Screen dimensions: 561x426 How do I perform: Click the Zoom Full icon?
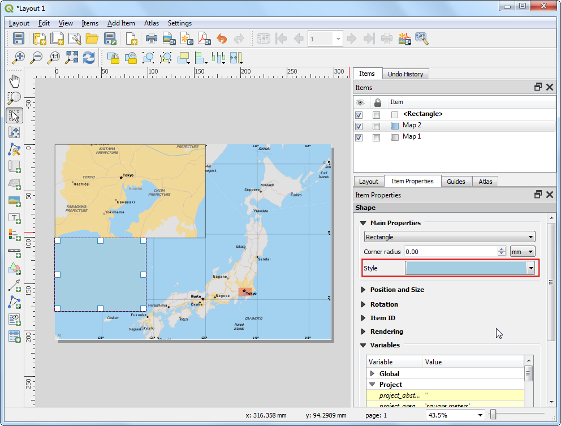click(x=71, y=57)
